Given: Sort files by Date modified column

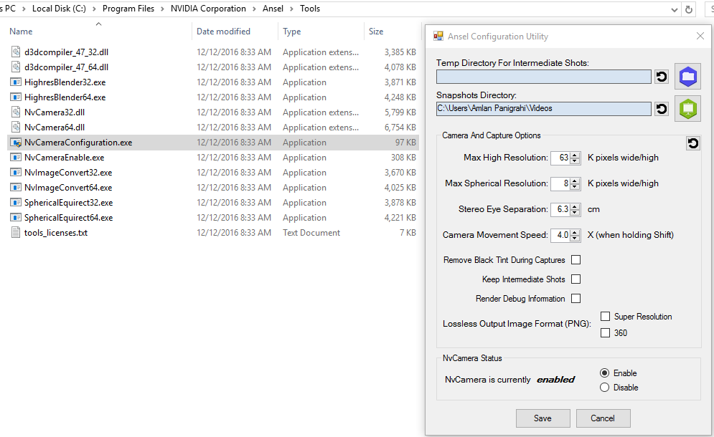Looking at the screenshot, I should pos(224,32).
